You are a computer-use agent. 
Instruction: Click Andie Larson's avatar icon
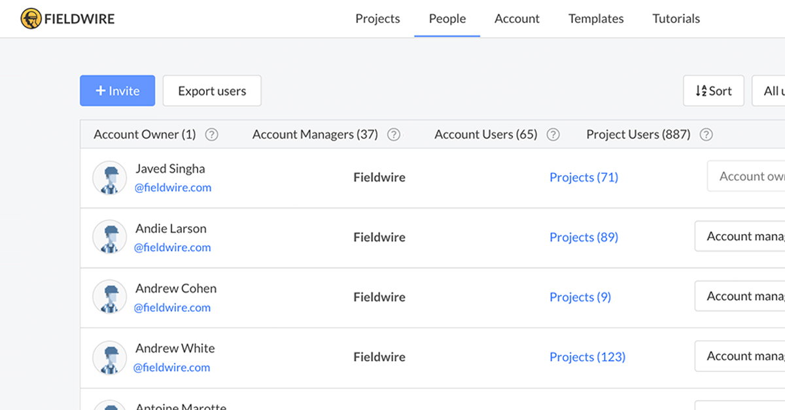(x=109, y=237)
